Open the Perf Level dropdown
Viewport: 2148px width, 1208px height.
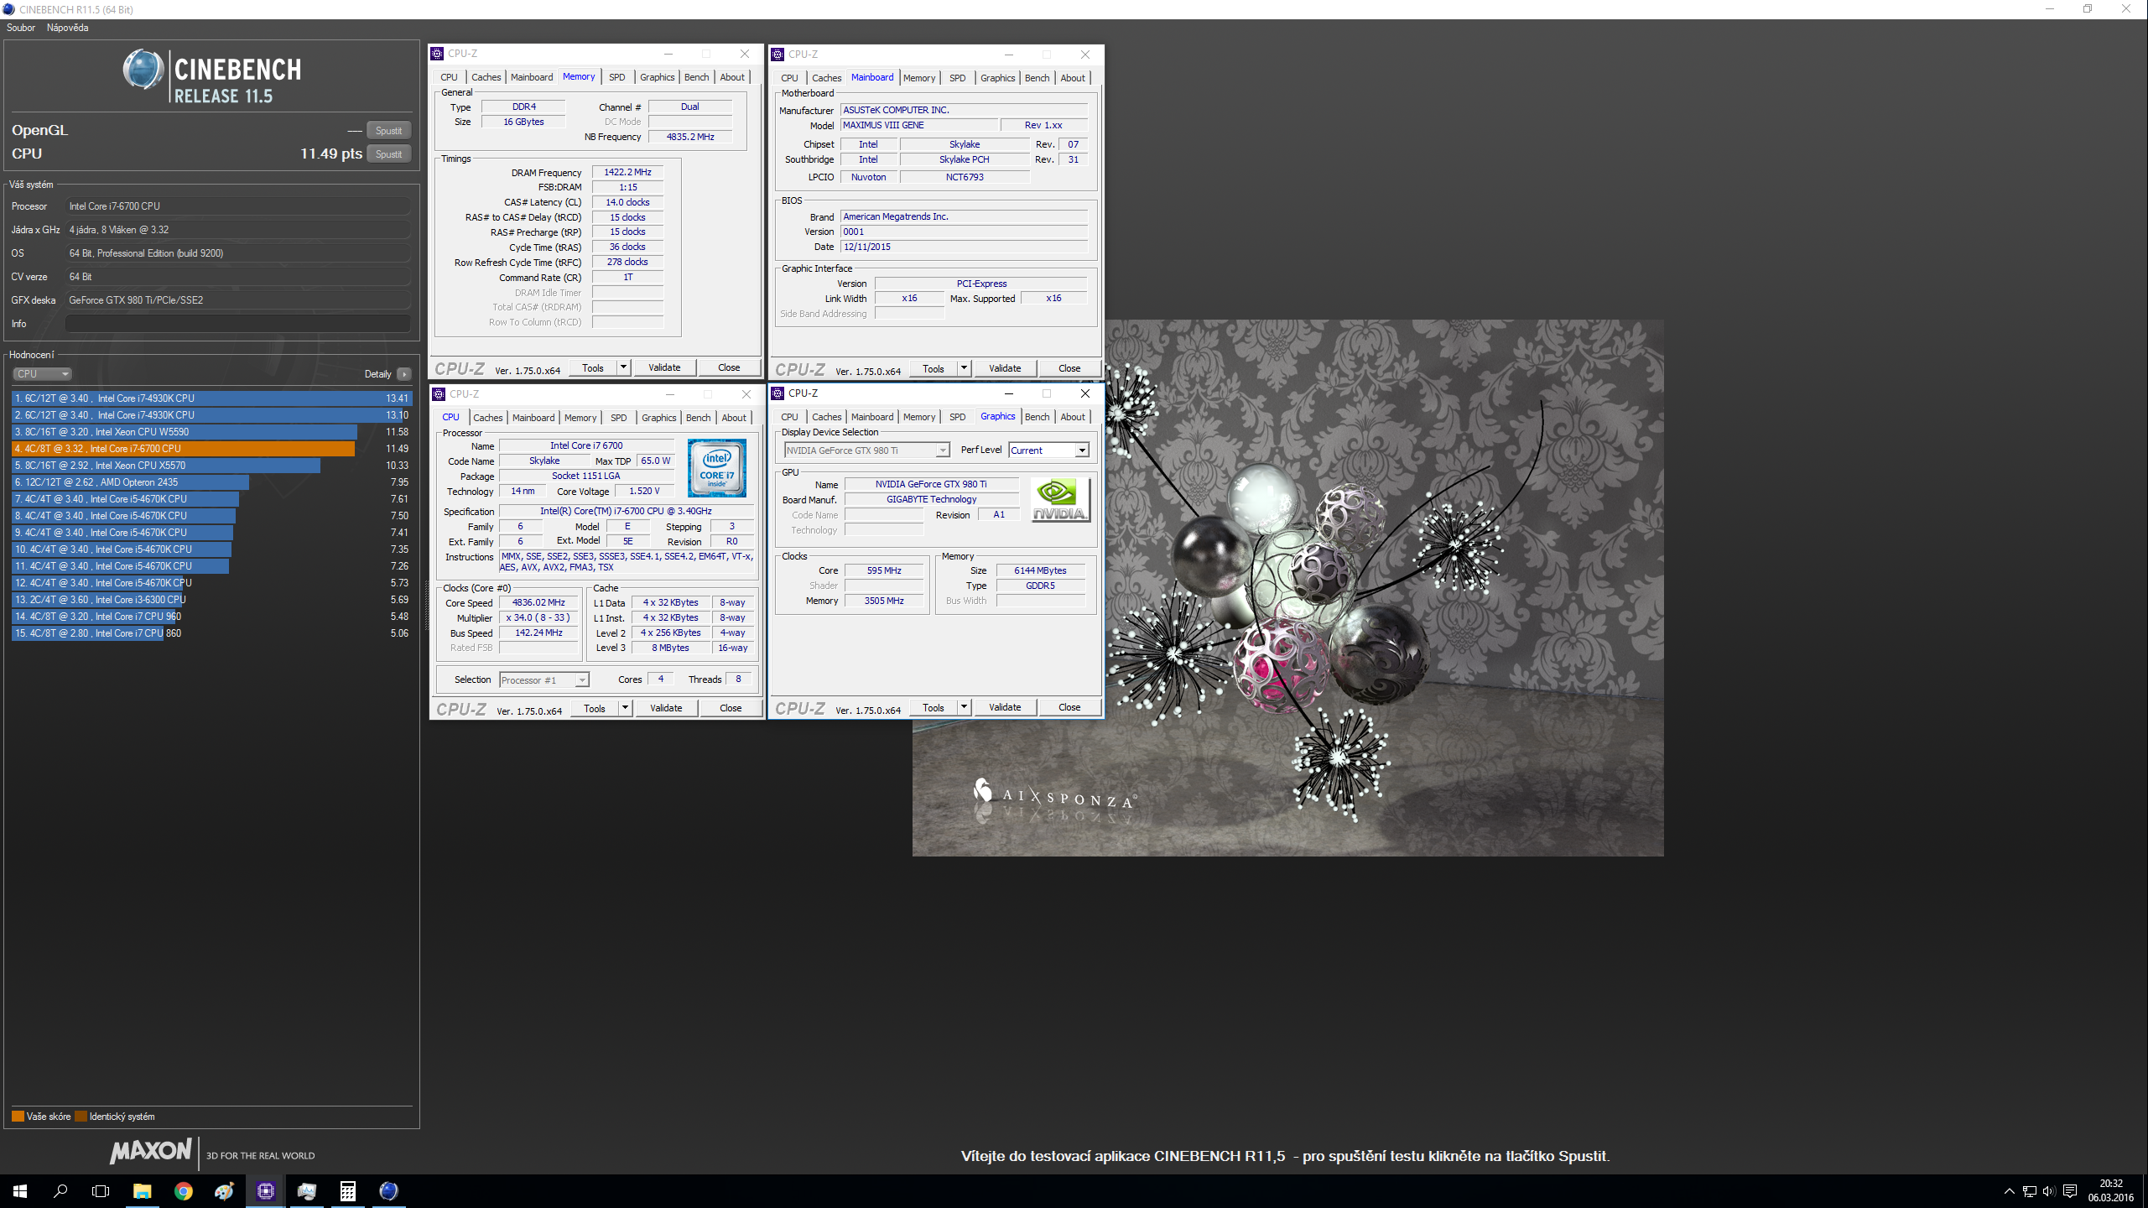(1048, 450)
